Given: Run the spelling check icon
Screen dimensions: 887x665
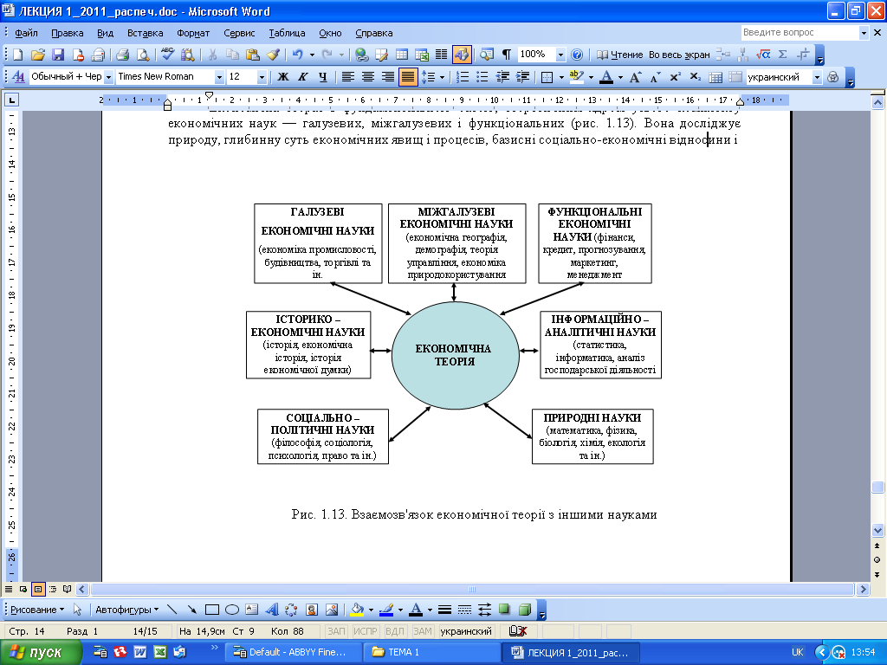Looking at the screenshot, I should pos(167,55).
